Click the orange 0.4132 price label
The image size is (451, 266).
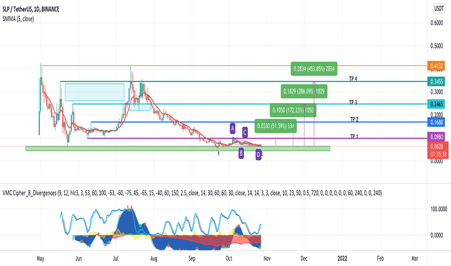click(x=436, y=66)
